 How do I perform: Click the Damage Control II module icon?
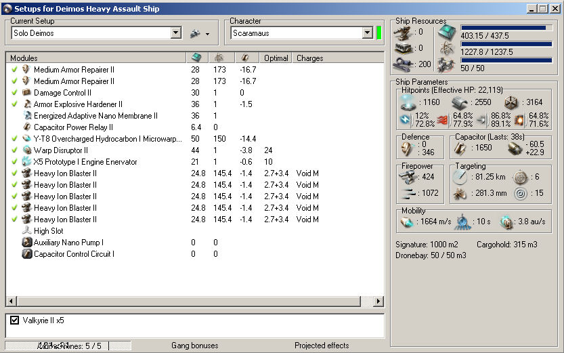(x=27, y=93)
